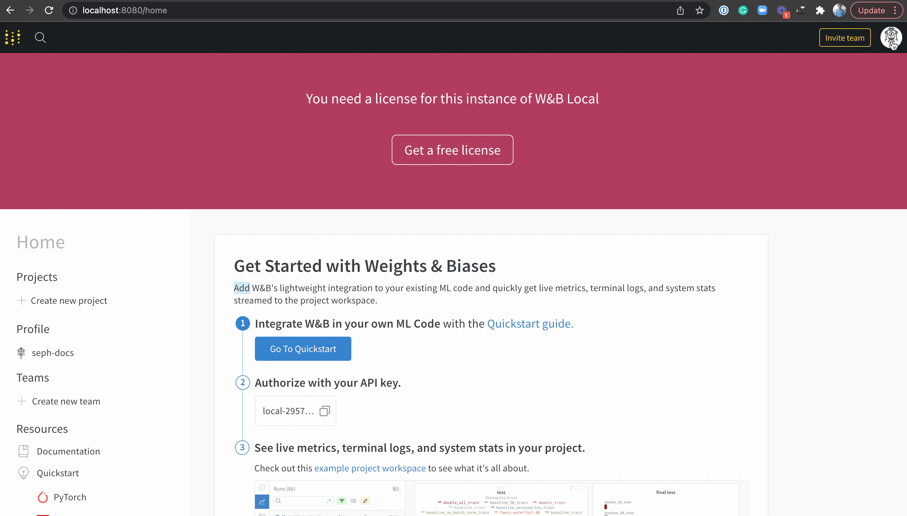The height and width of the screenshot is (516, 907).
Task: Open the browser extensions puzzle icon
Action: tap(820, 11)
